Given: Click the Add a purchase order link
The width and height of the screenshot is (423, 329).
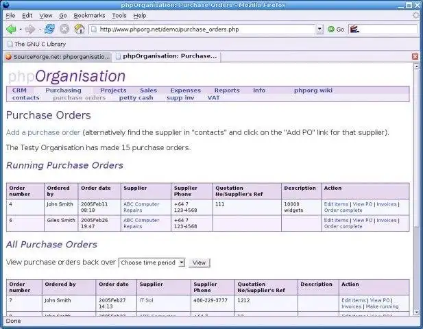Looking at the screenshot, I should click(x=43, y=132).
